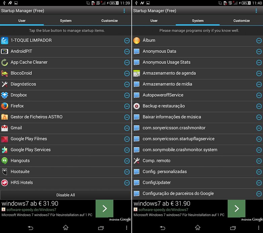Click the Backup e restauração icon
The image size is (263, 233).
[x=137, y=106]
